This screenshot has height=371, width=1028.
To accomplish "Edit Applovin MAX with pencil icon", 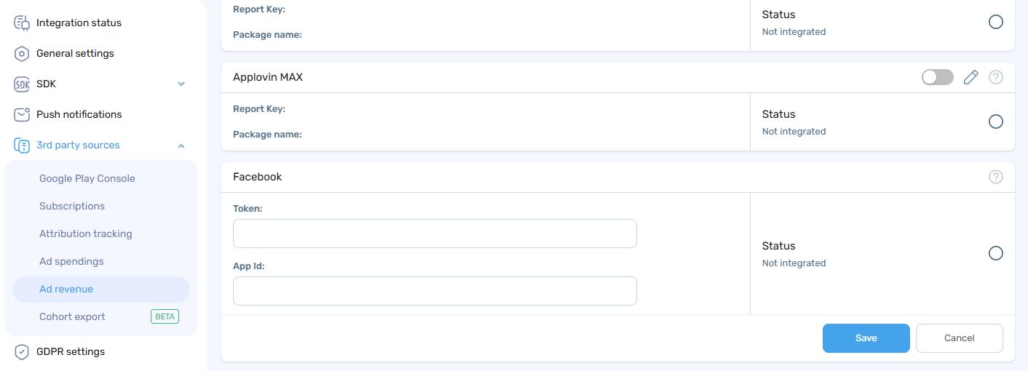I will point(970,77).
